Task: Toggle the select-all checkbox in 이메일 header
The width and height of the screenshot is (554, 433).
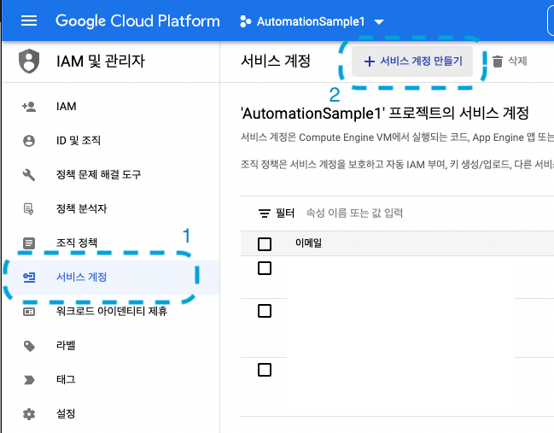Action: 265,244
